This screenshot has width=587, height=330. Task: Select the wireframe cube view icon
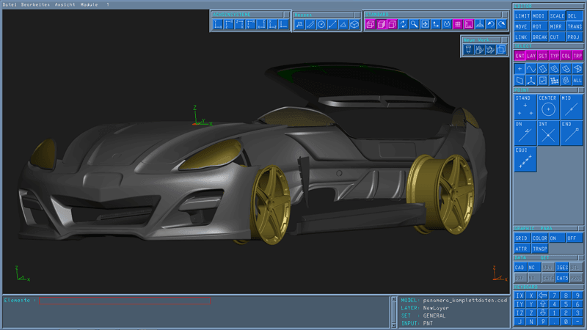click(371, 24)
